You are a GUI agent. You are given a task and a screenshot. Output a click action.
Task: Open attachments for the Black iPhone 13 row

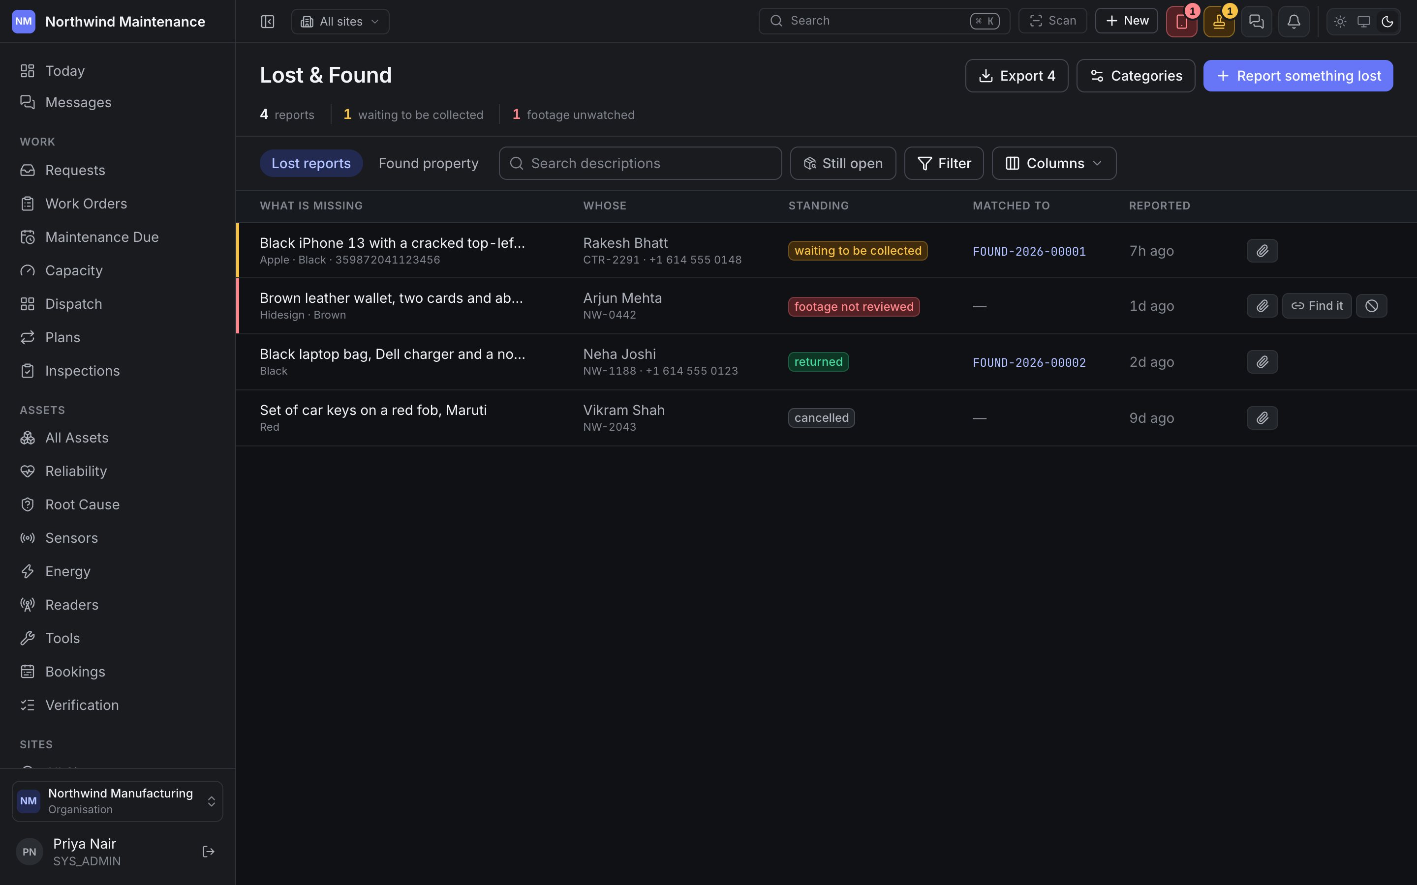(1263, 251)
